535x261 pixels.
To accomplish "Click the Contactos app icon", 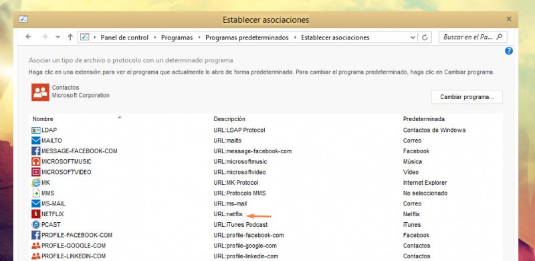I will pos(41,92).
